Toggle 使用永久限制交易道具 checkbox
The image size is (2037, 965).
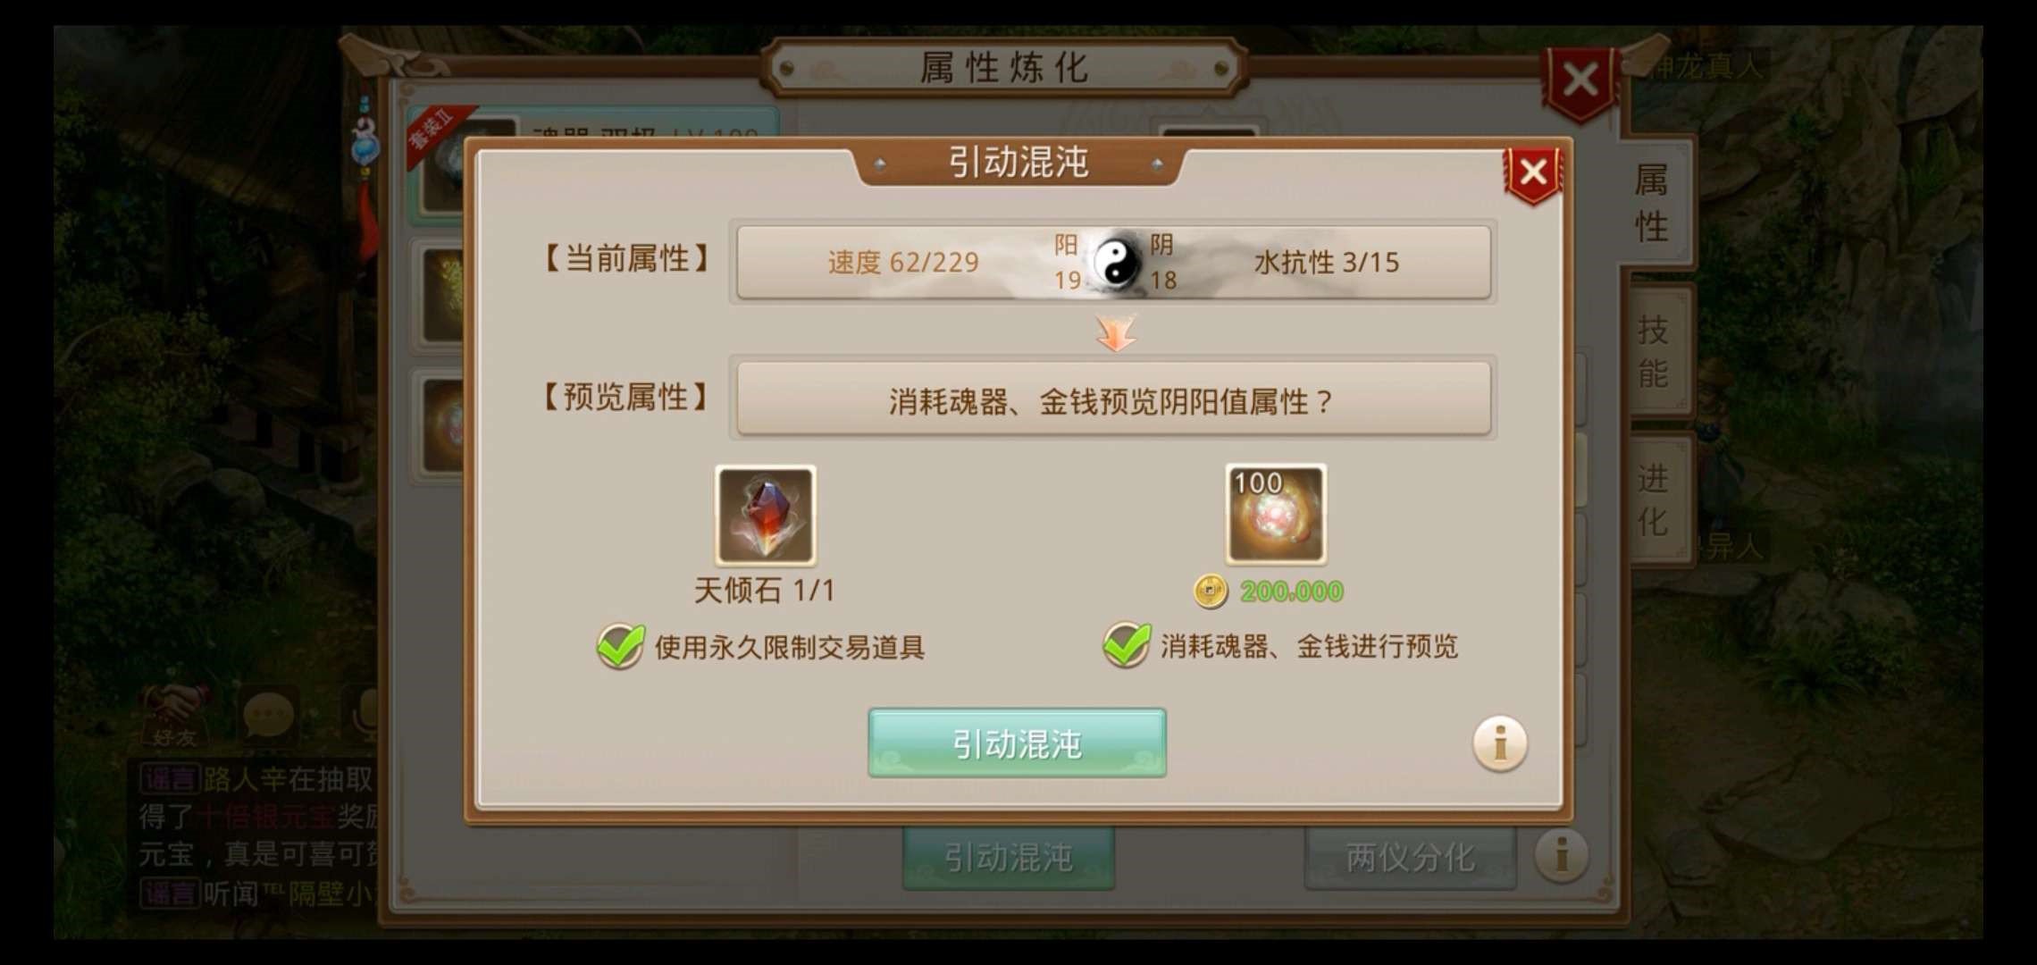click(620, 645)
